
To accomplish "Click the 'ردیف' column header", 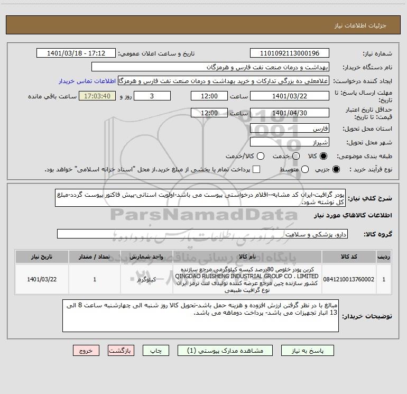I will [384, 256].
